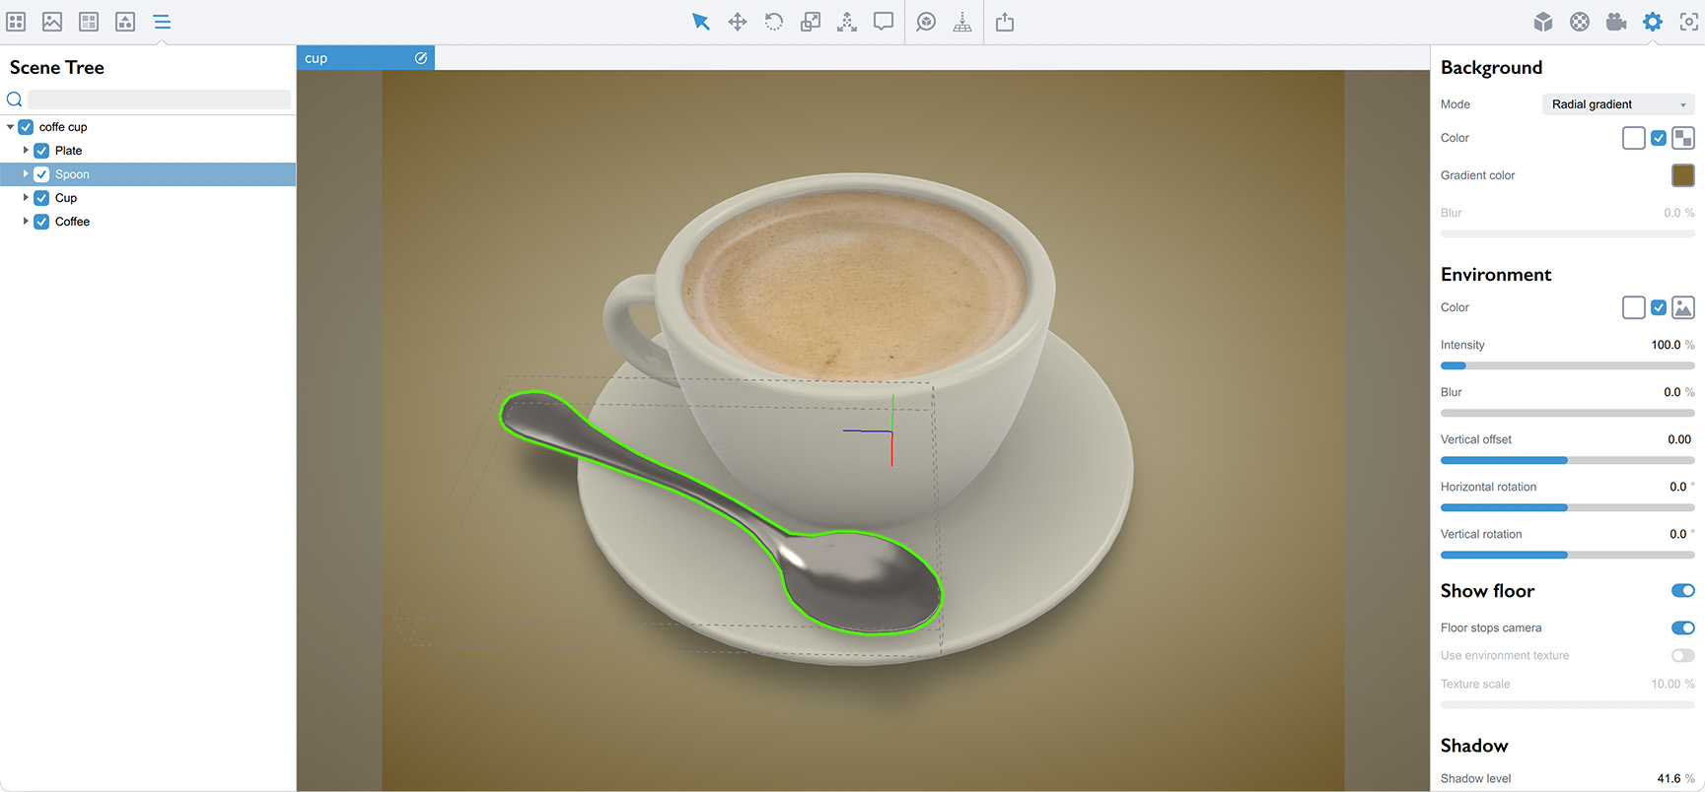Expand the Spoon tree node
The image size is (1705, 792).
(x=26, y=174)
